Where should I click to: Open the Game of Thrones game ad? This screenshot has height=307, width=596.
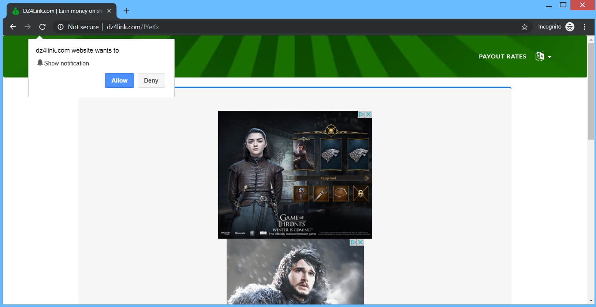coord(295,175)
